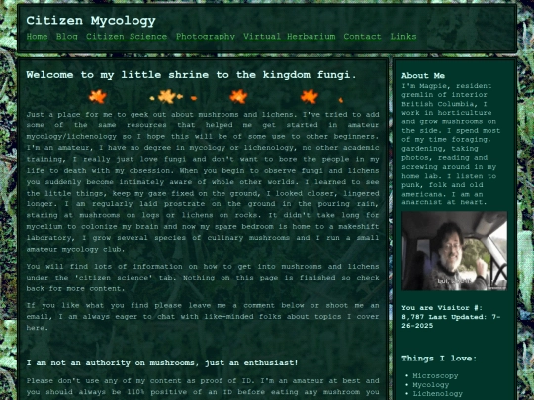Click the paragraph starting 'Please don't use any'
Screen dimensions: 534x400
click(203, 386)
